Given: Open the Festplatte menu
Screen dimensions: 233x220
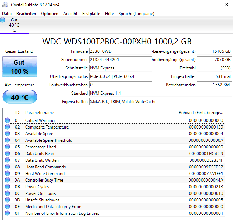Looking at the screenshot, I should tap(91, 14).
